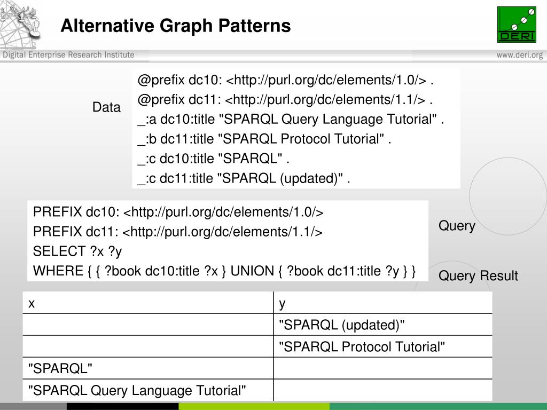Click the '@prefix dc11:' data line
Screen dimensions: 547x410
[x=285, y=100]
